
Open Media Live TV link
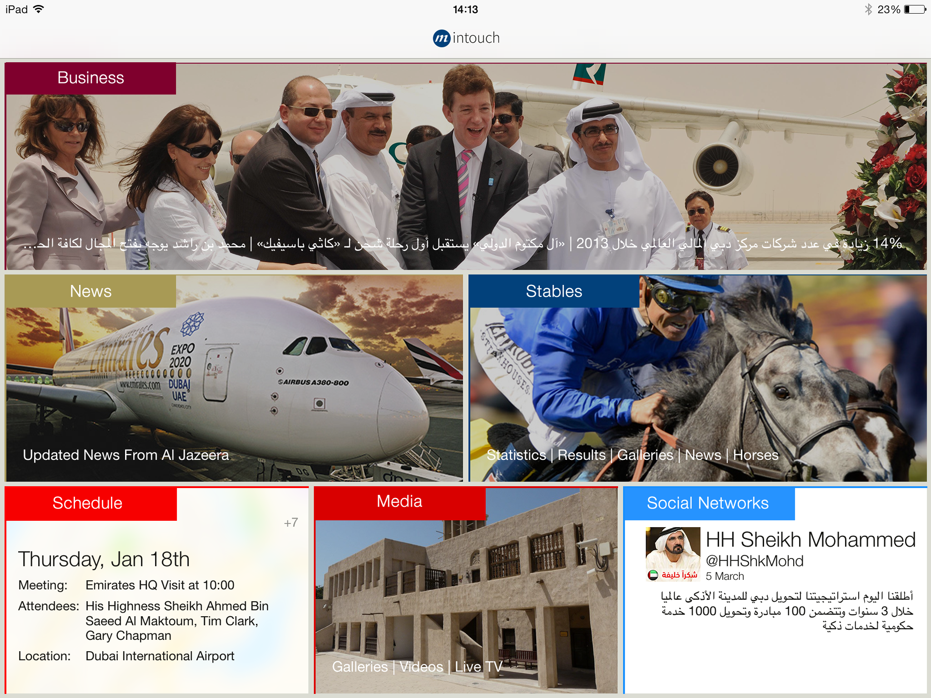tap(478, 667)
